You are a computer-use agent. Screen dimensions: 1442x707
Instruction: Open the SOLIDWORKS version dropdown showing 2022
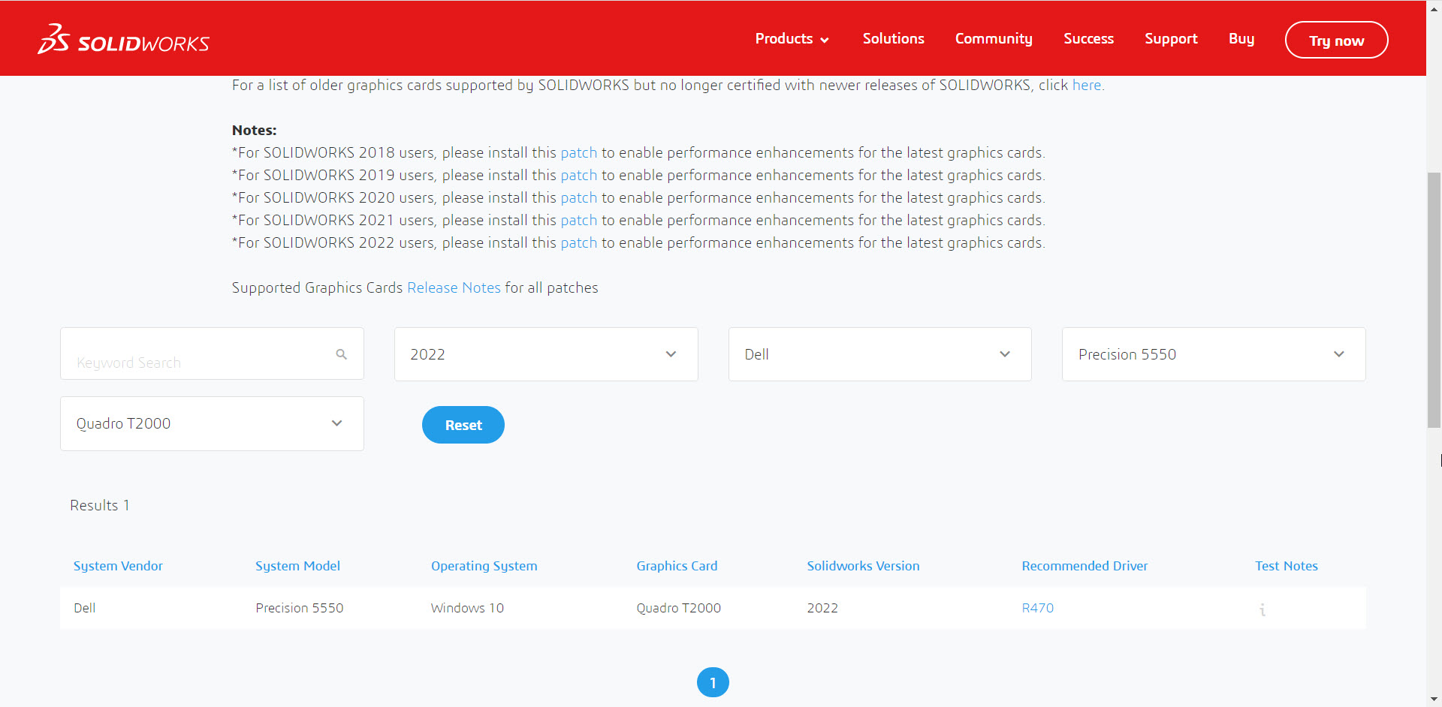pos(546,353)
